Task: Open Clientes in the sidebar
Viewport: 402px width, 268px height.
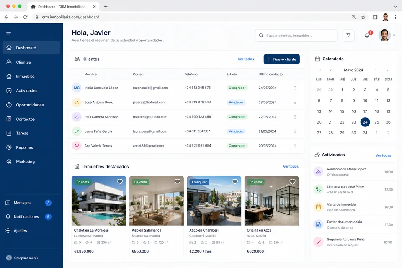Action: [x=31, y=62]
